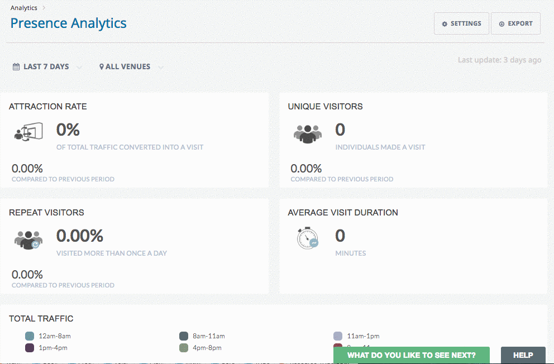
Task: Open the What Do You Like To See Next tab
Action: (411, 355)
